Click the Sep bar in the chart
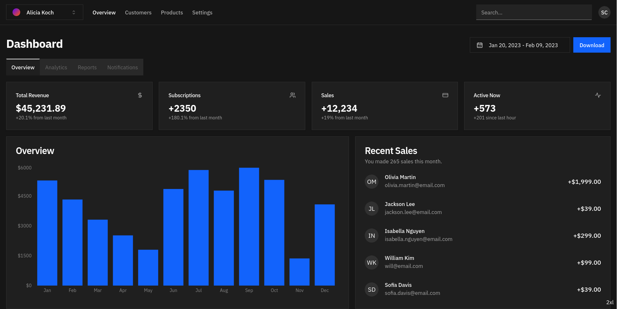 [x=249, y=227]
